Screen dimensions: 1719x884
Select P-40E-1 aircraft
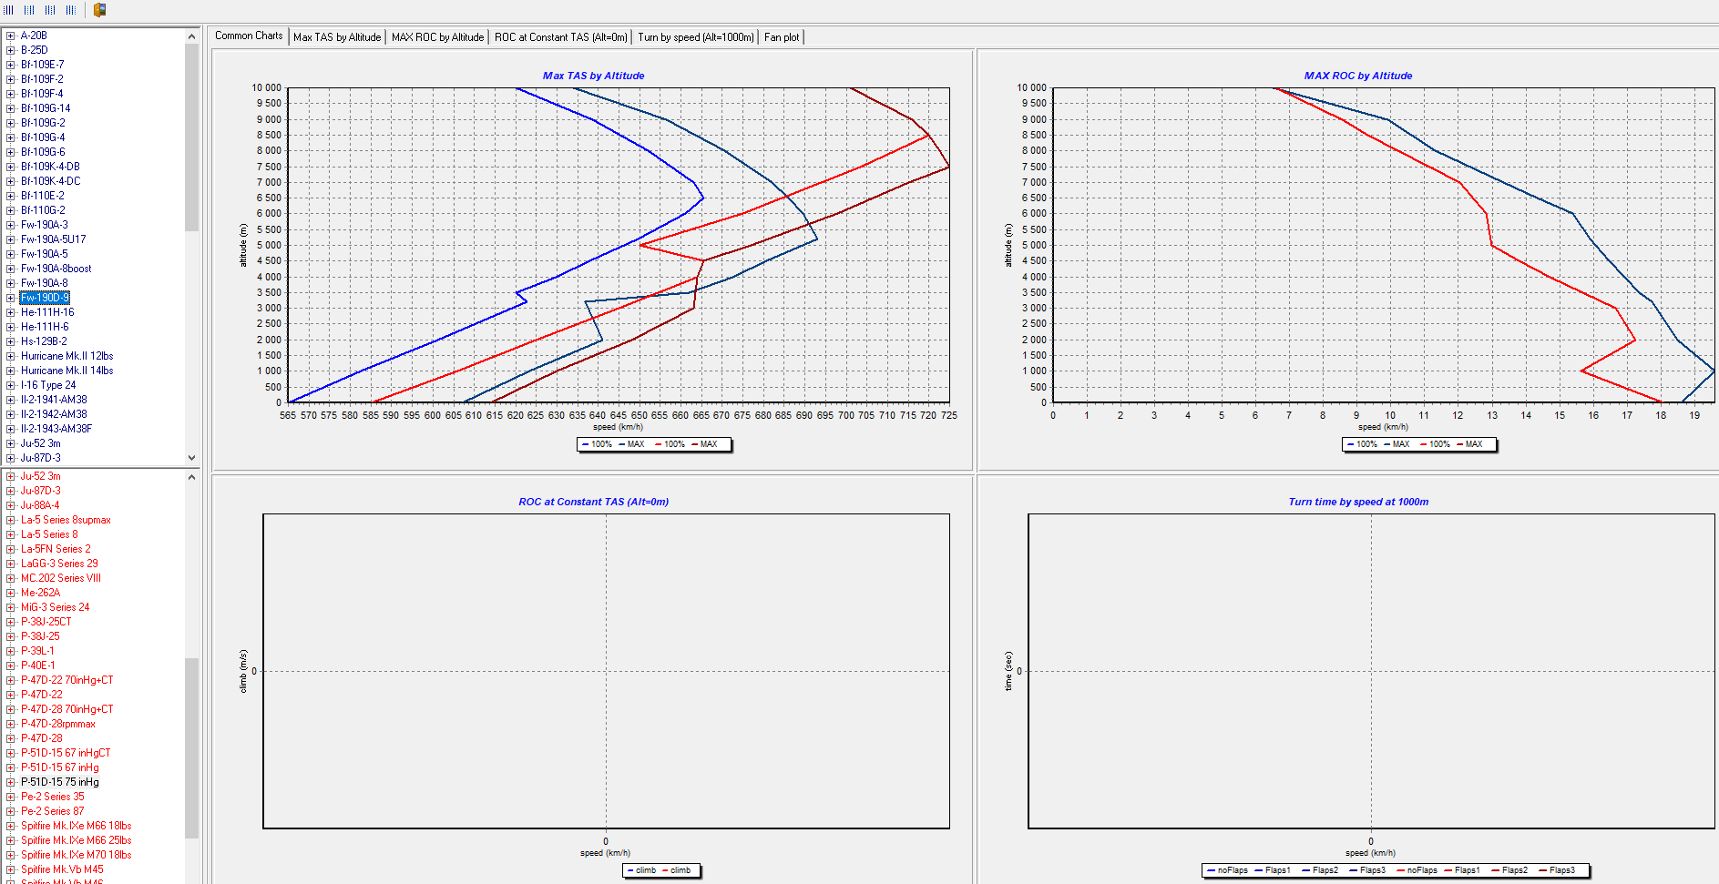pyautogui.click(x=38, y=666)
